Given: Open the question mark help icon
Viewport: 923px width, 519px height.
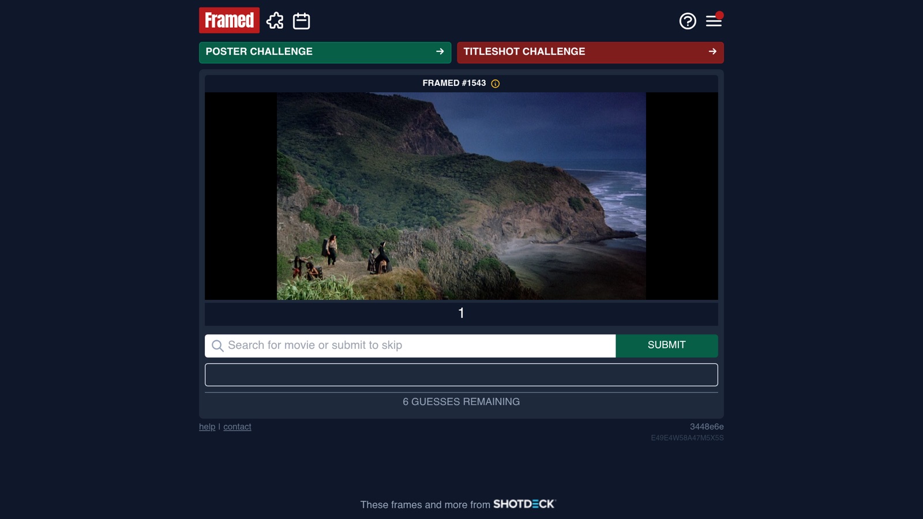Looking at the screenshot, I should pos(688,21).
